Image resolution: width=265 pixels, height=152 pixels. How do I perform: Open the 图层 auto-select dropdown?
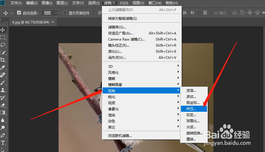[50, 13]
